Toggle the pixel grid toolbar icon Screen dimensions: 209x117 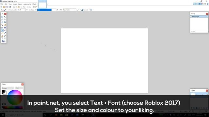click(34, 7)
